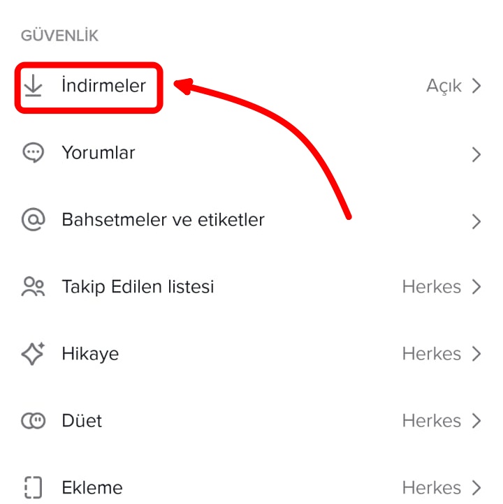Open the İndirmeler chevron arrow
The width and height of the screenshot is (503, 504).
click(476, 86)
